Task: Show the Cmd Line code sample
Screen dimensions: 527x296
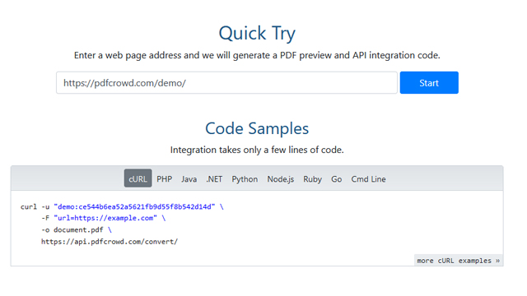Action: pyautogui.click(x=368, y=179)
